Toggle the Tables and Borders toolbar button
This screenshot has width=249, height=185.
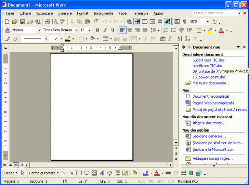(137, 22)
